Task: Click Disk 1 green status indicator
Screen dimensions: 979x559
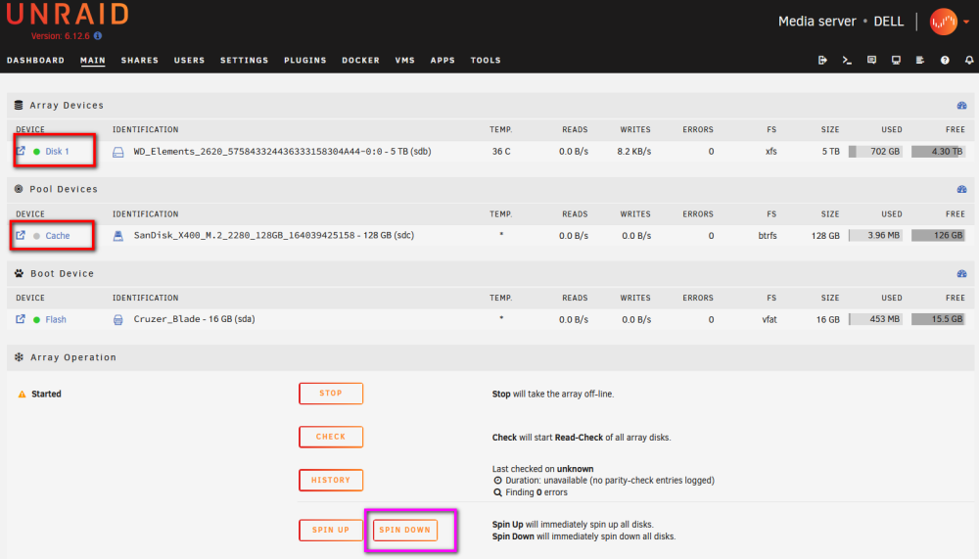Action: click(x=37, y=152)
